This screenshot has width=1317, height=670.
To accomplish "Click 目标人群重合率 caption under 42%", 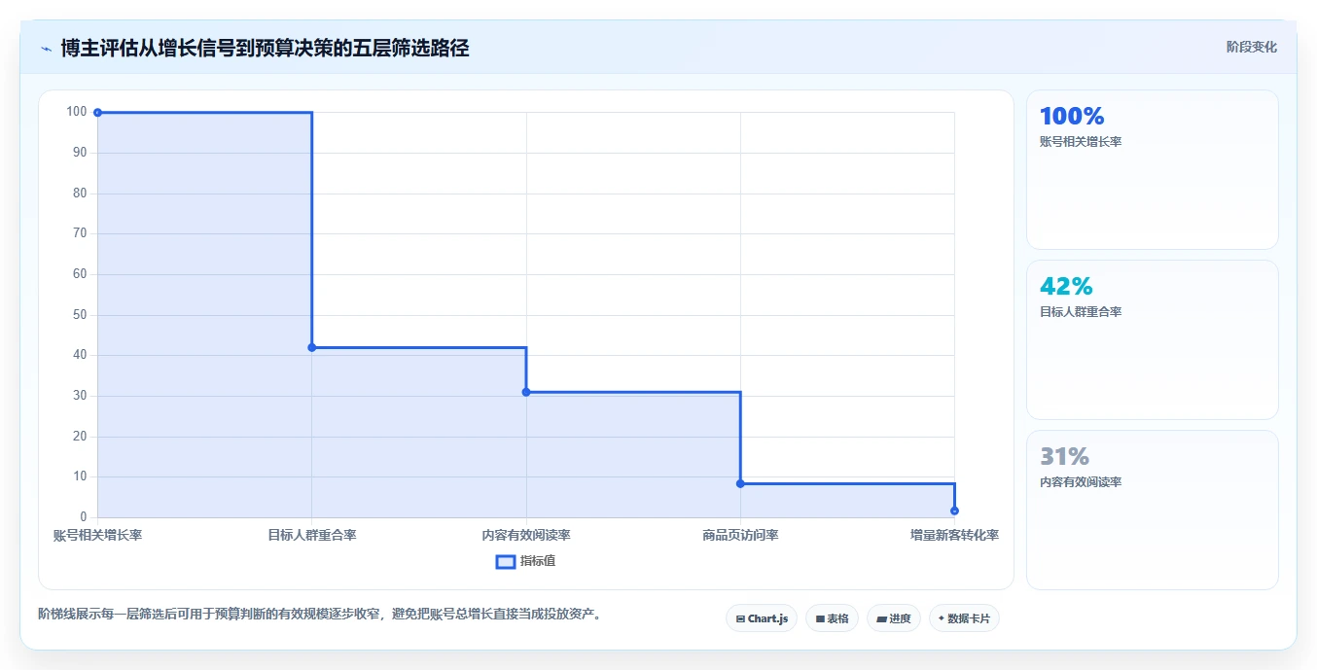I will pyautogui.click(x=1081, y=312).
